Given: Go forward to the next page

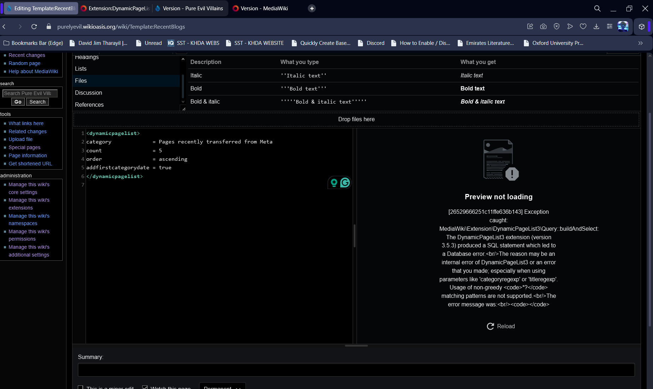Looking at the screenshot, I should (x=20, y=26).
